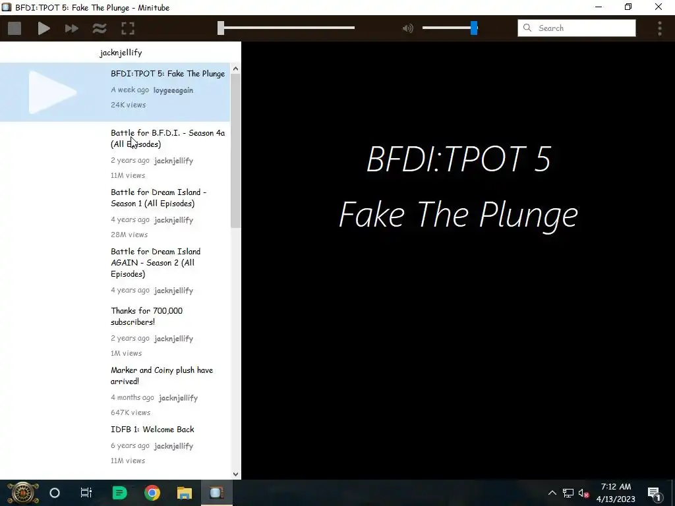Open the Windows Start button
Screen dimensions: 675x506
pos(23,493)
